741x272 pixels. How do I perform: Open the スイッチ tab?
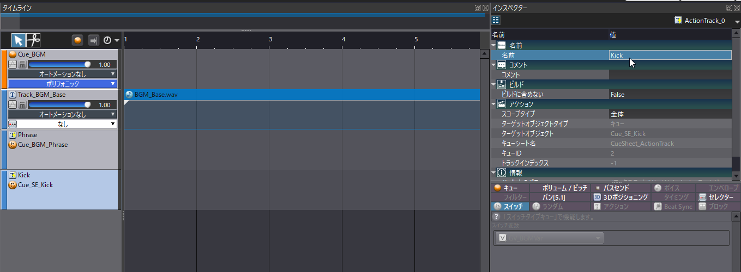509,206
